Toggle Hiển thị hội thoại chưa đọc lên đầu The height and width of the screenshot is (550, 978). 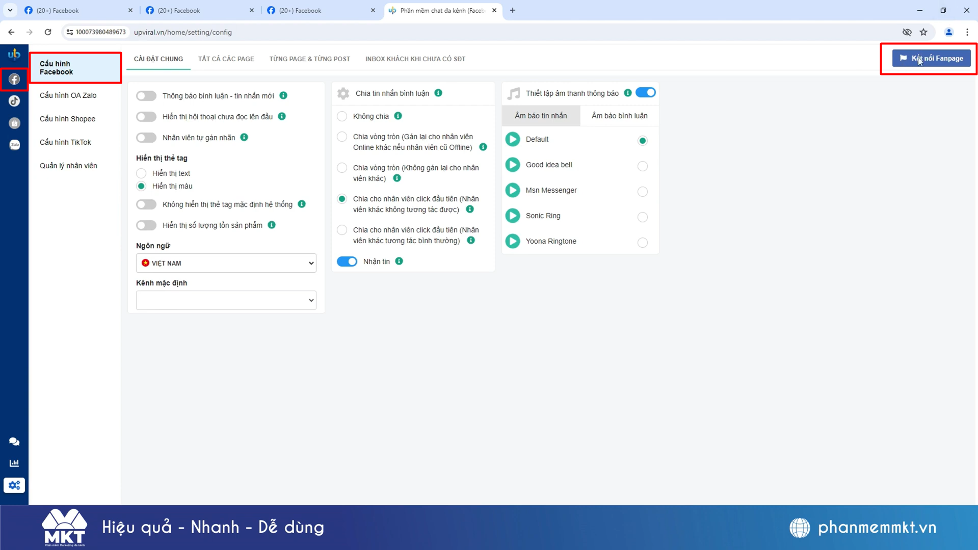(146, 117)
